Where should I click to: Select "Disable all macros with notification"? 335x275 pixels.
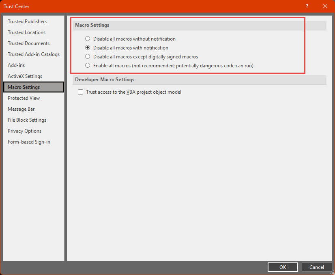click(x=87, y=47)
